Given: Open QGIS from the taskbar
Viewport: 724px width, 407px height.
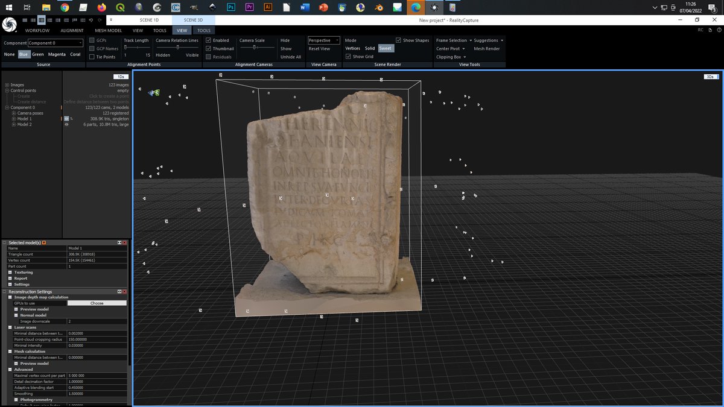Looking at the screenshot, I should [120, 7].
